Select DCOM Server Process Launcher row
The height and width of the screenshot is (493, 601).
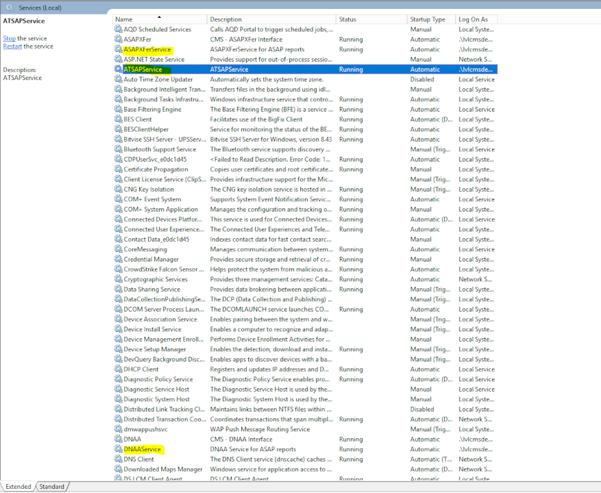305,309
